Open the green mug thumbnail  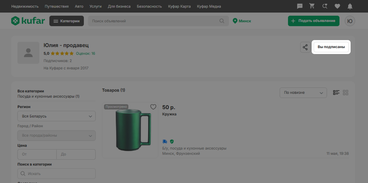click(130, 130)
